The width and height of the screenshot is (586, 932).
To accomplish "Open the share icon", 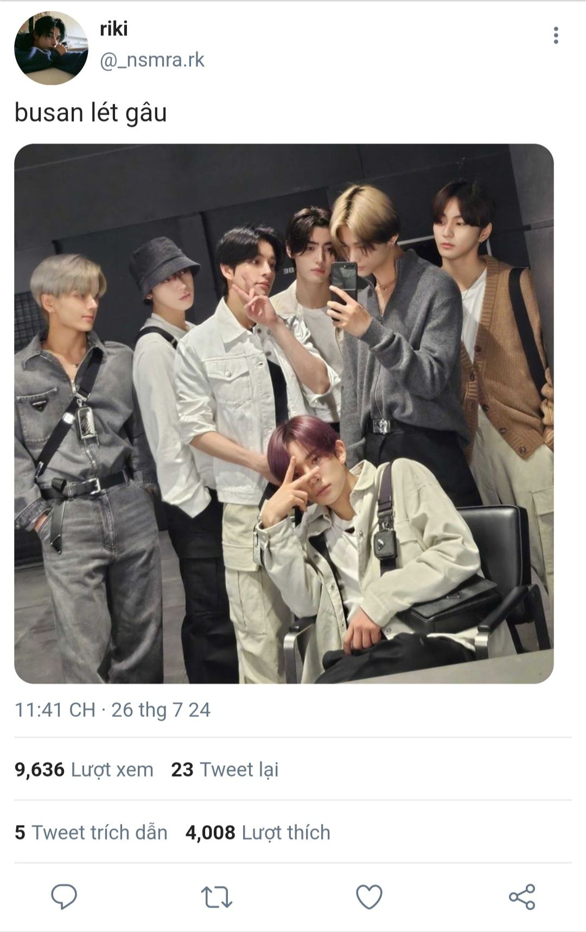I will [522, 897].
